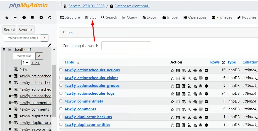Screen dimensions: 258x131
Task: Search icon in actionscheduler_groups row
Action: coord(189,86)
